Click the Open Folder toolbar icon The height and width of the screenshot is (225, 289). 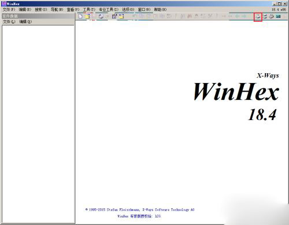[121, 16]
